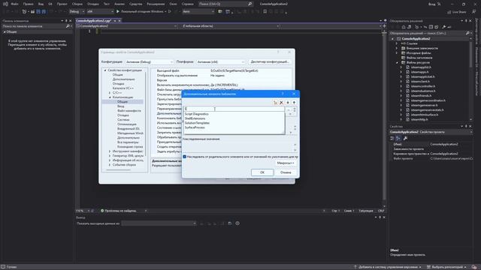The width and height of the screenshot is (481, 270).
Task: Click the help question mark on library directories dialog
Action: pos(283,94)
